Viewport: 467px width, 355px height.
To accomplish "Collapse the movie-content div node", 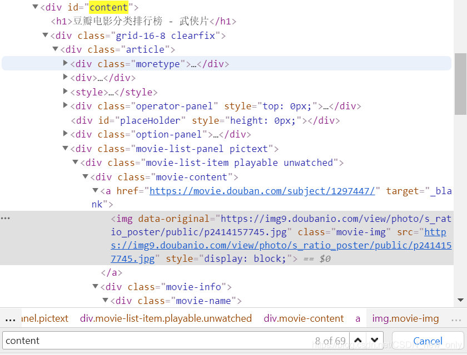I will pos(85,176).
